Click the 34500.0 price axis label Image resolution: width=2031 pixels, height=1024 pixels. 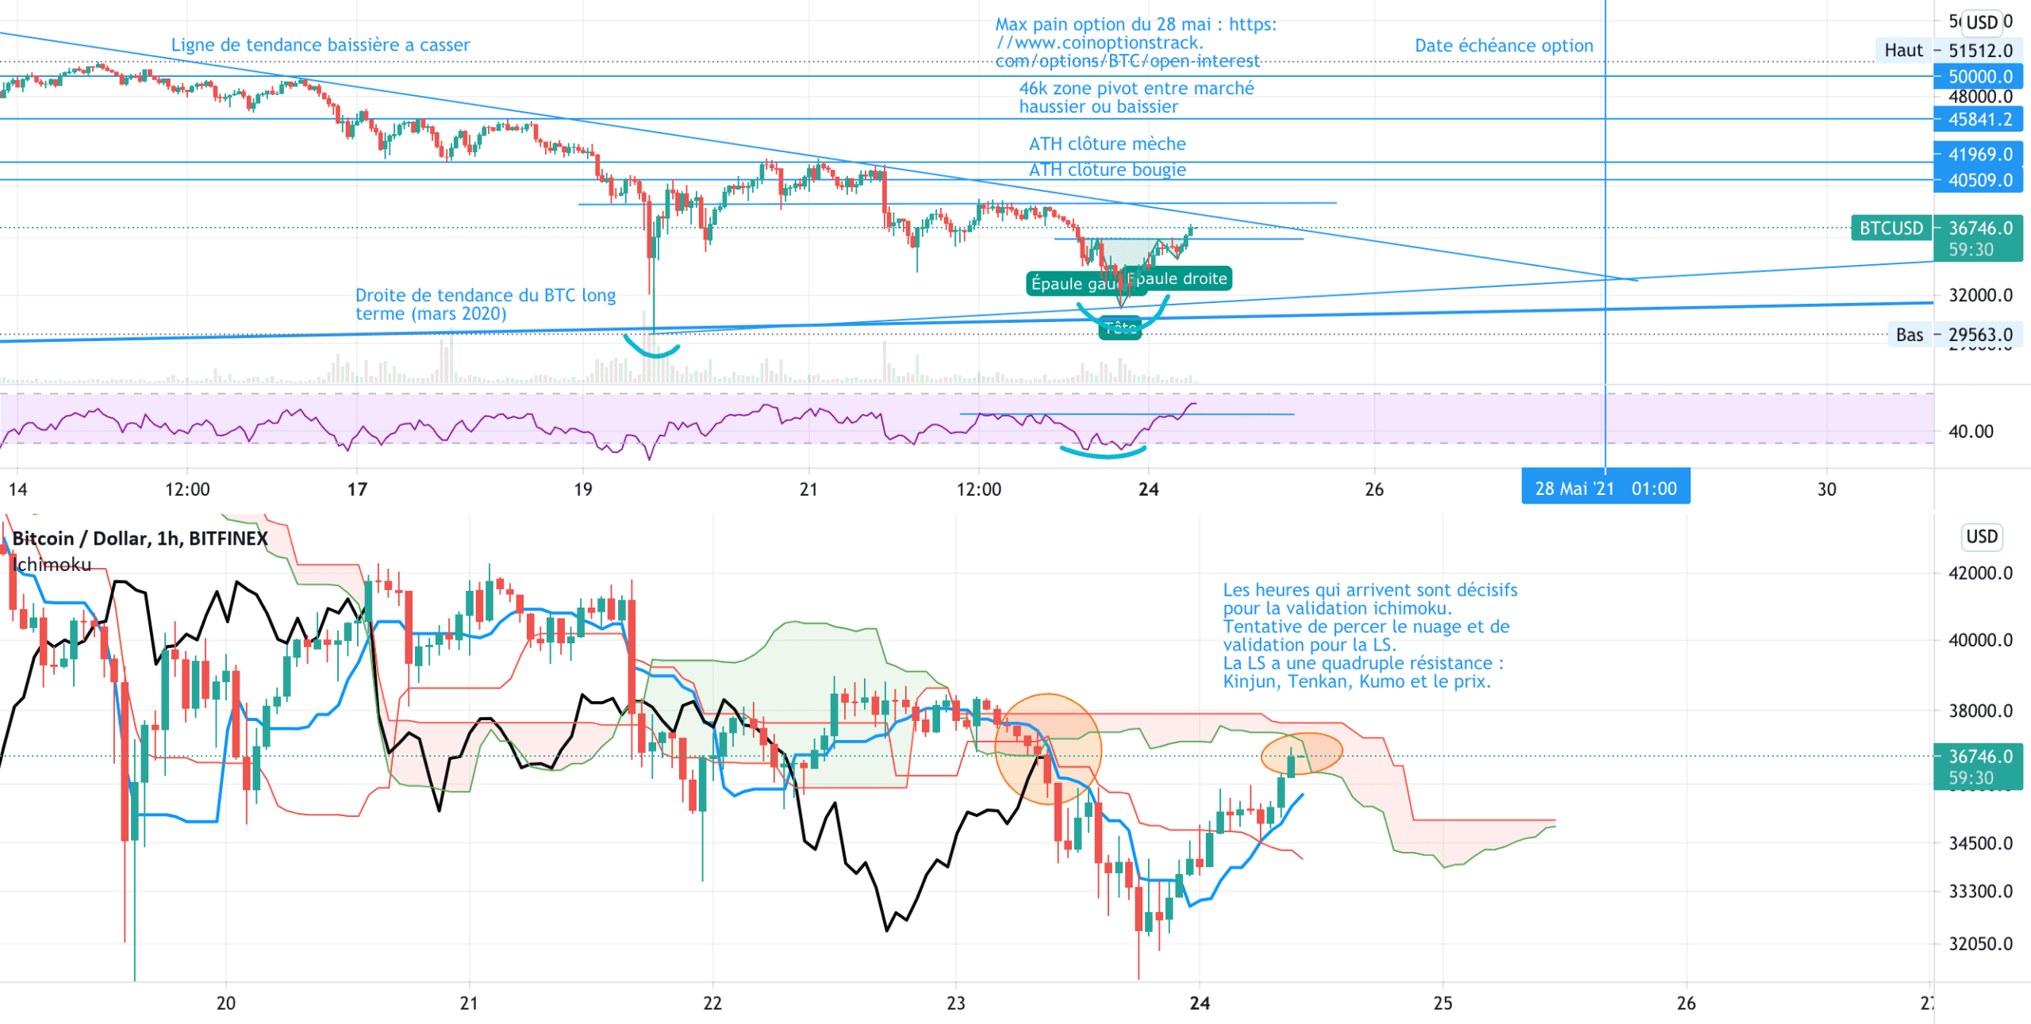pos(1980,843)
